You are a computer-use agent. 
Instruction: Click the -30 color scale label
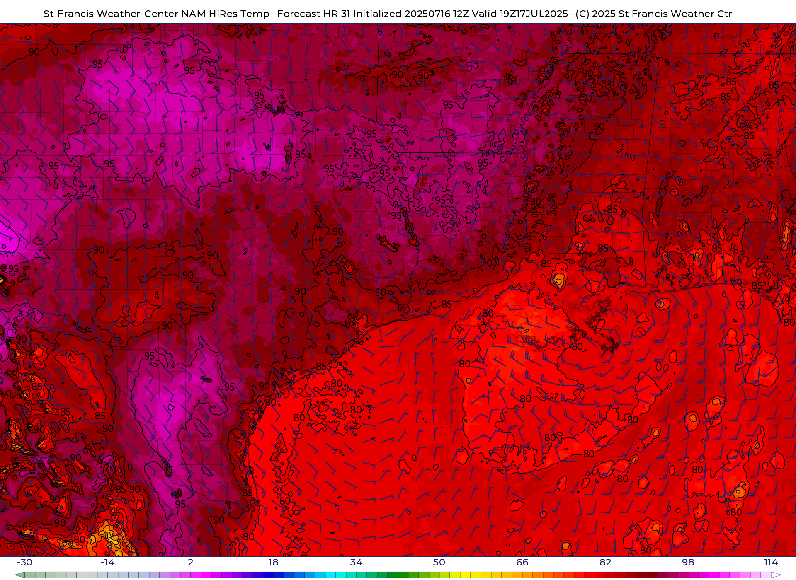[x=25, y=562]
